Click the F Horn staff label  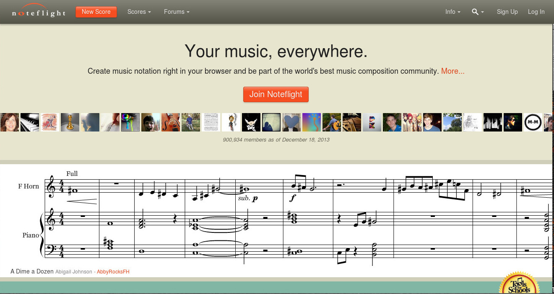pos(29,186)
